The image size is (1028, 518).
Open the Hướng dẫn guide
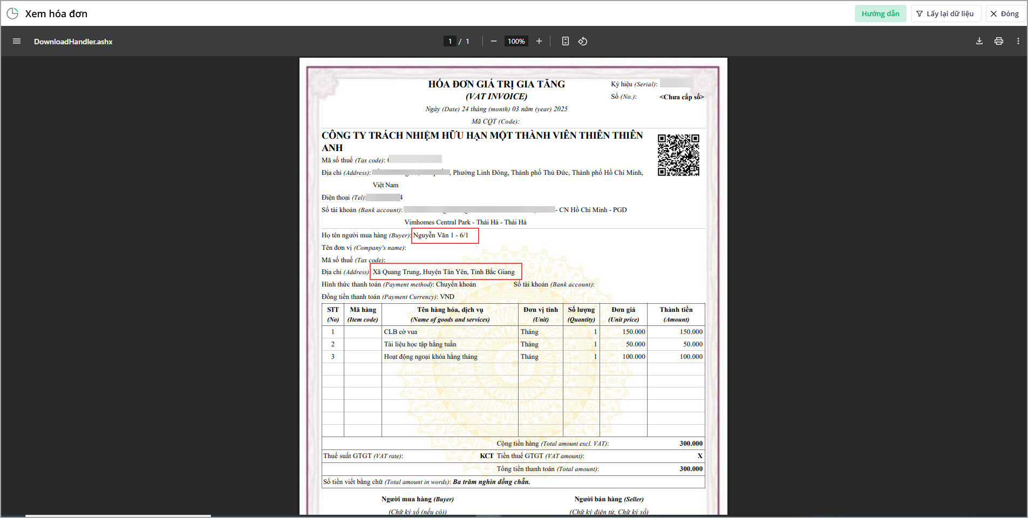click(x=880, y=13)
